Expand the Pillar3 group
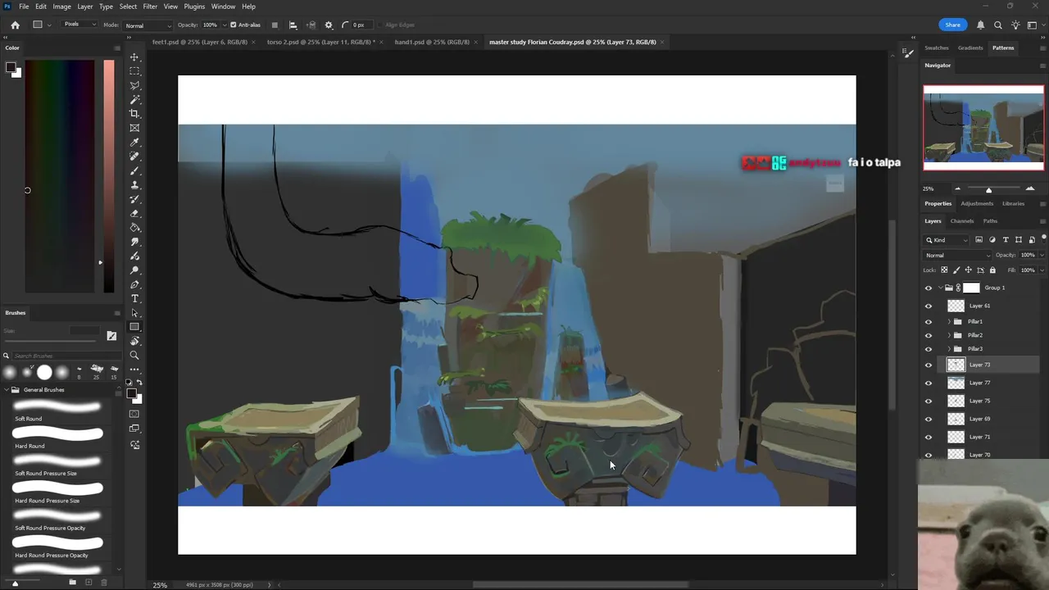1049x590 pixels. 949,349
